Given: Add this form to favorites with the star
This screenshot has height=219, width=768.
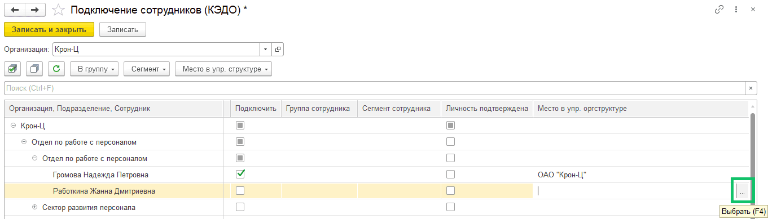Looking at the screenshot, I should coord(58,10).
